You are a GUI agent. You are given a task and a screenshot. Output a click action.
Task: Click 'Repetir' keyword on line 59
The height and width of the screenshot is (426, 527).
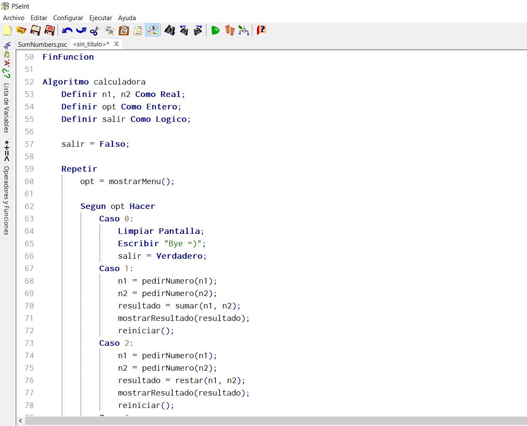(x=79, y=169)
